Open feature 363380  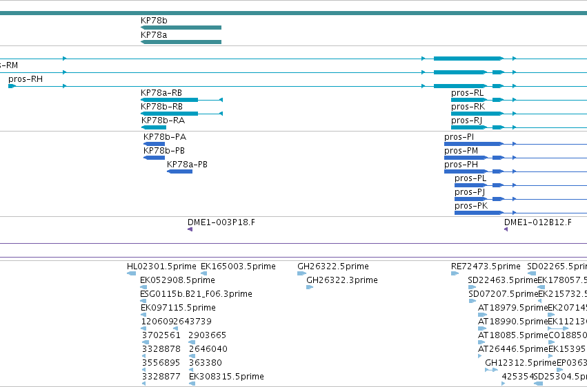(192, 370)
